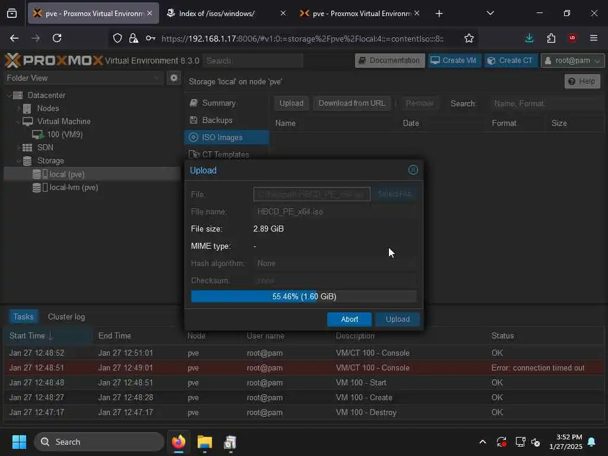Image resolution: width=608 pixels, height=456 pixels.
Task: Open the root@pam user menu
Action: coord(572,61)
